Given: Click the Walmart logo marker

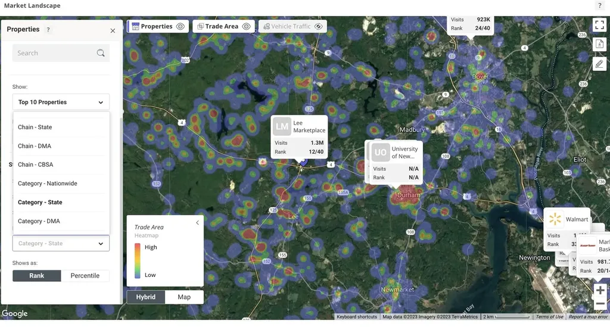Looking at the screenshot, I should click(x=555, y=219).
